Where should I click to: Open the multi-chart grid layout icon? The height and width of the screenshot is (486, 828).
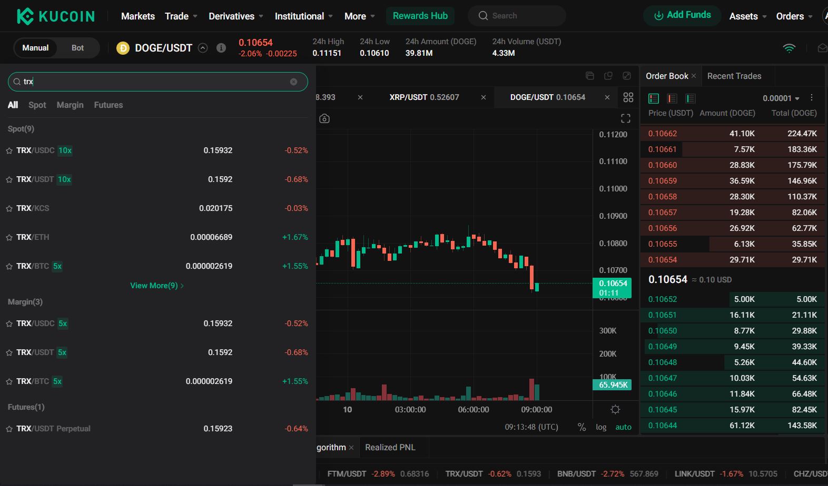[628, 97]
